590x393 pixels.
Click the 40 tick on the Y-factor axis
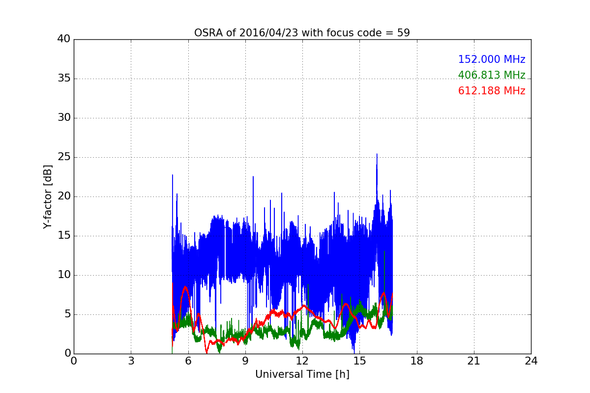click(64, 39)
